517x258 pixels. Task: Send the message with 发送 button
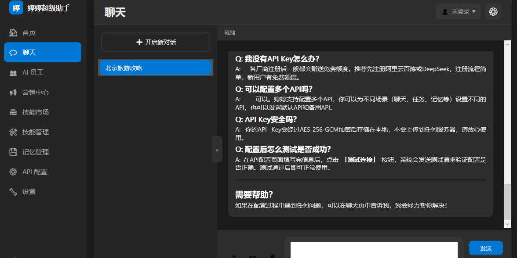[486, 248]
